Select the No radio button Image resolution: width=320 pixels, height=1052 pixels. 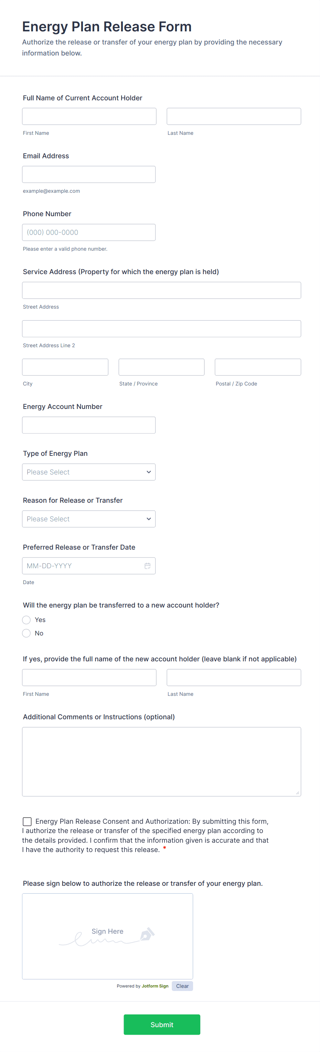[x=26, y=633]
